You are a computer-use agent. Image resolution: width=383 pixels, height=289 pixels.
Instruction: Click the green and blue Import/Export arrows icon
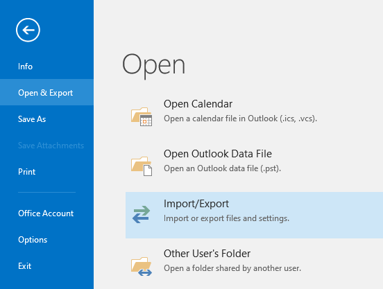(141, 214)
